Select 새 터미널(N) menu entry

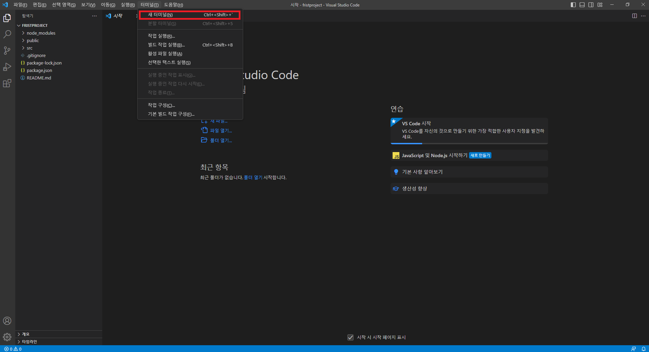pos(190,15)
